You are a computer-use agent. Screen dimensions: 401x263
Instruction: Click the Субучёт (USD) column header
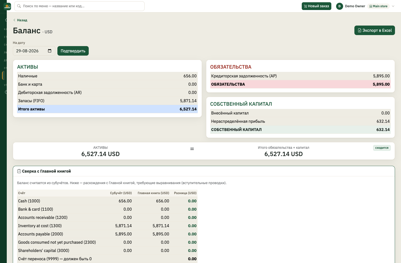tap(121, 193)
